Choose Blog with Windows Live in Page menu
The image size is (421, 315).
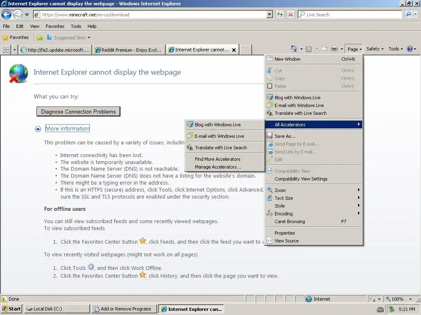[314, 98]
